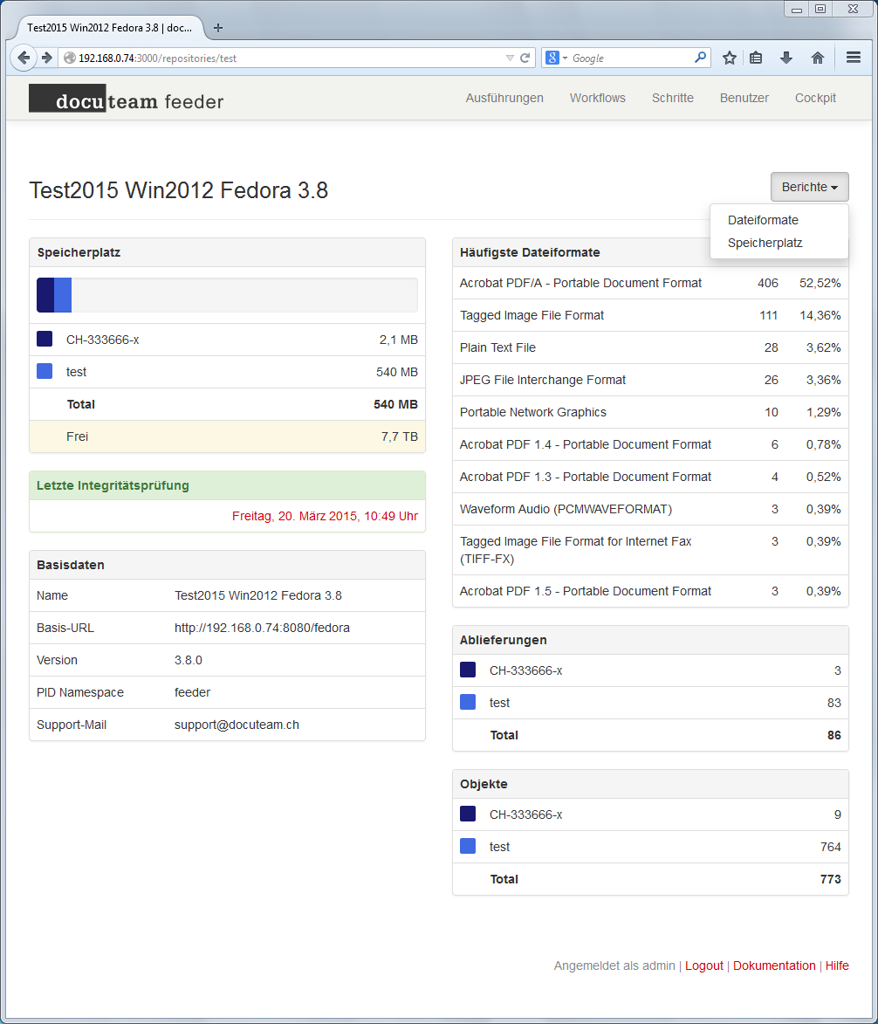Open a new browser tab
Viewport: 878px width, 1024px height.
pyautogui.click(x=218, y=27)
